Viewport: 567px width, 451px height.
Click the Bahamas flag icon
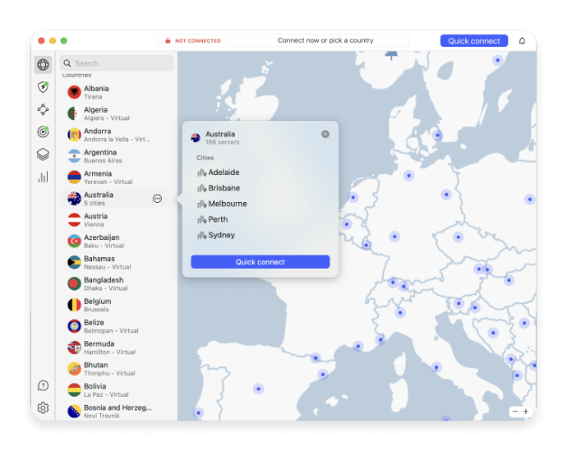tap(74, 262)
